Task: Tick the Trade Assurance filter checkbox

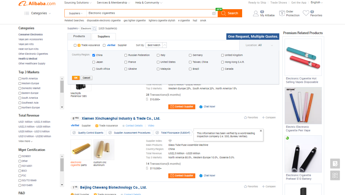Action: coord(75,45)
